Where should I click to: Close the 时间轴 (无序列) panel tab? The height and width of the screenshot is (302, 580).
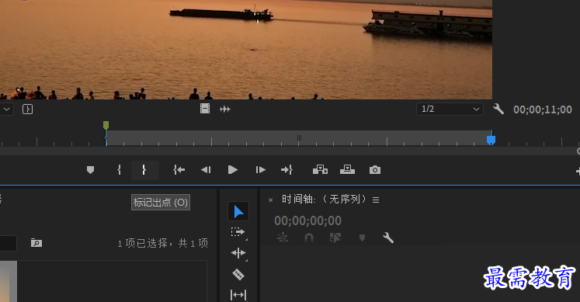(270, 200)
